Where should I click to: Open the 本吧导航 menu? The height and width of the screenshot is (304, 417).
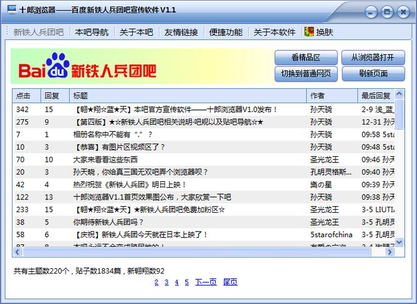(91, 32)
